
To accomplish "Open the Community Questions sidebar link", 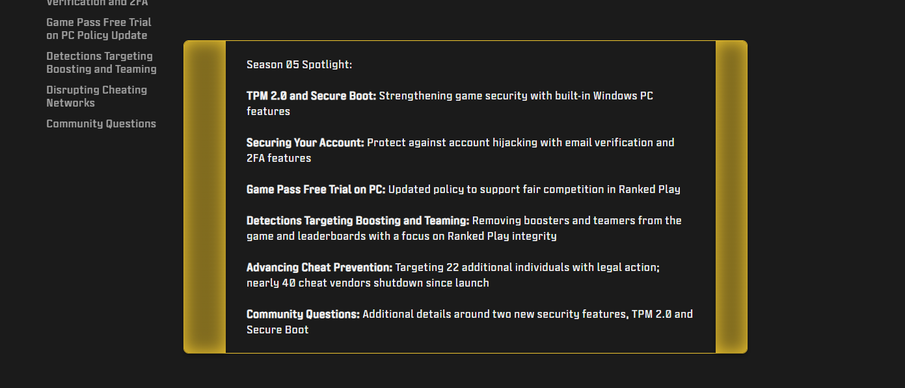I will (101, 123).
